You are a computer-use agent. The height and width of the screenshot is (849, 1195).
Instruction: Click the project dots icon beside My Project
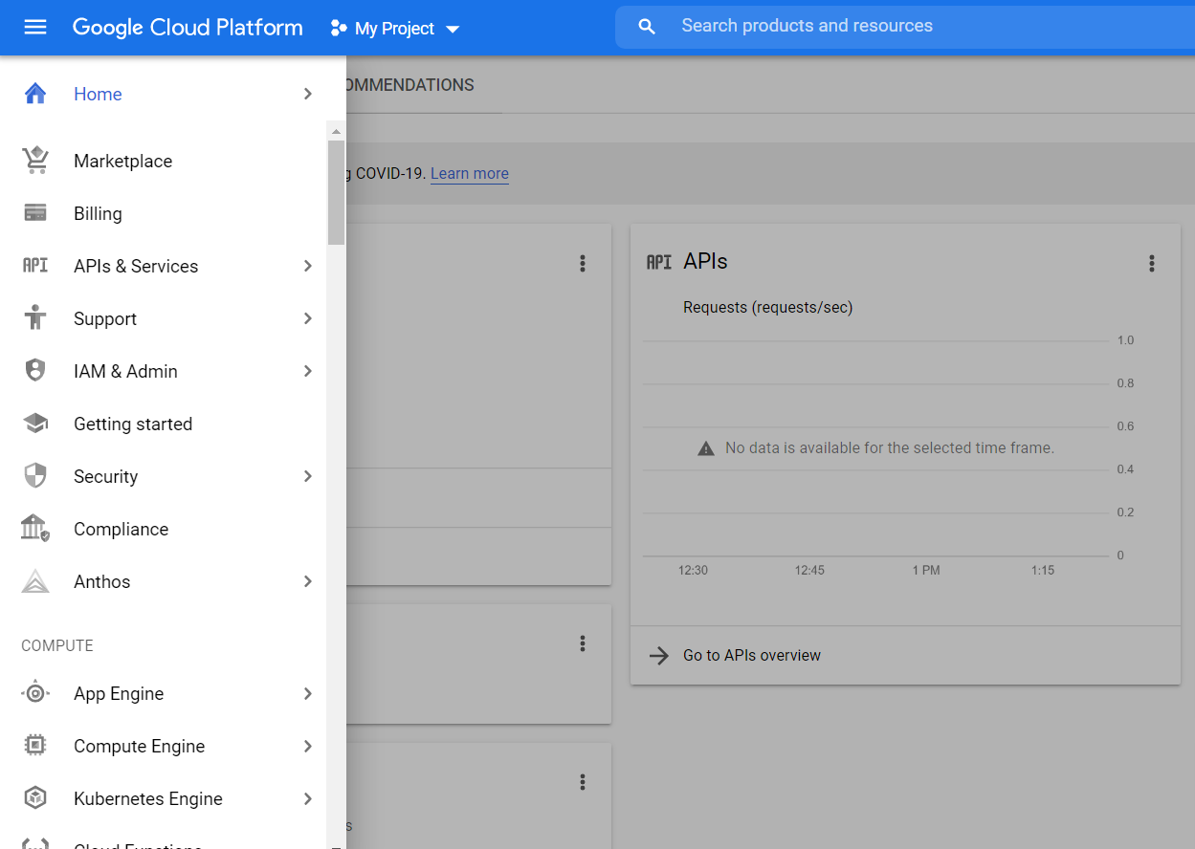tap(338, 29)
